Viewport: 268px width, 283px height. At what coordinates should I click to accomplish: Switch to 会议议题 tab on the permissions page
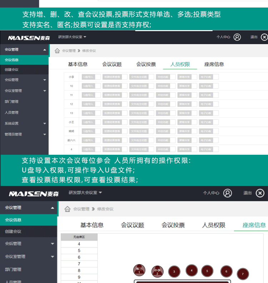112,64
